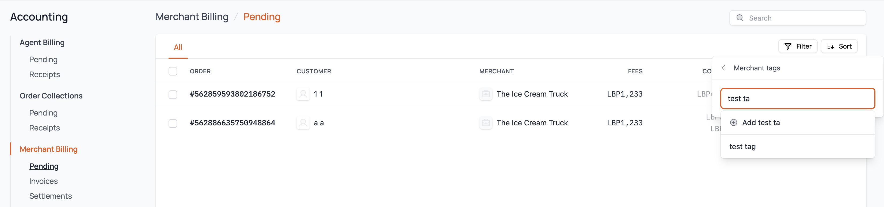Check the box for order #562886635750948864
Screen dimensions: 884x207
[x=173, y=123]
